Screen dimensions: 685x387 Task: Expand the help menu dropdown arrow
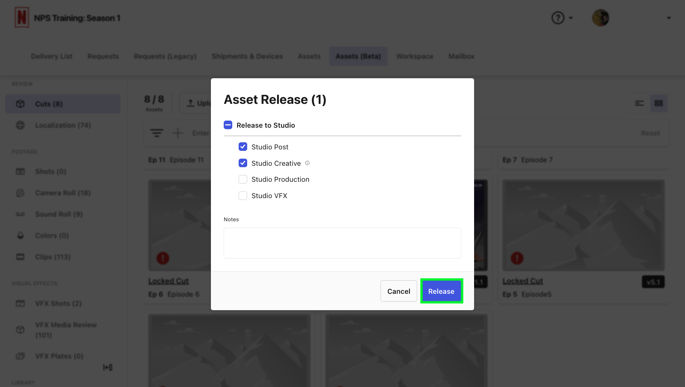(571, 18)
